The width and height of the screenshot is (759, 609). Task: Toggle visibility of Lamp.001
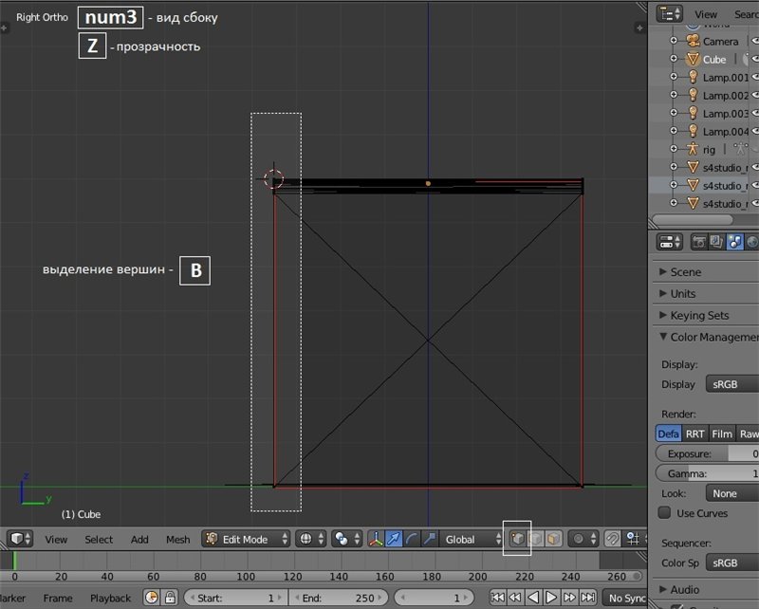(755, 77)
